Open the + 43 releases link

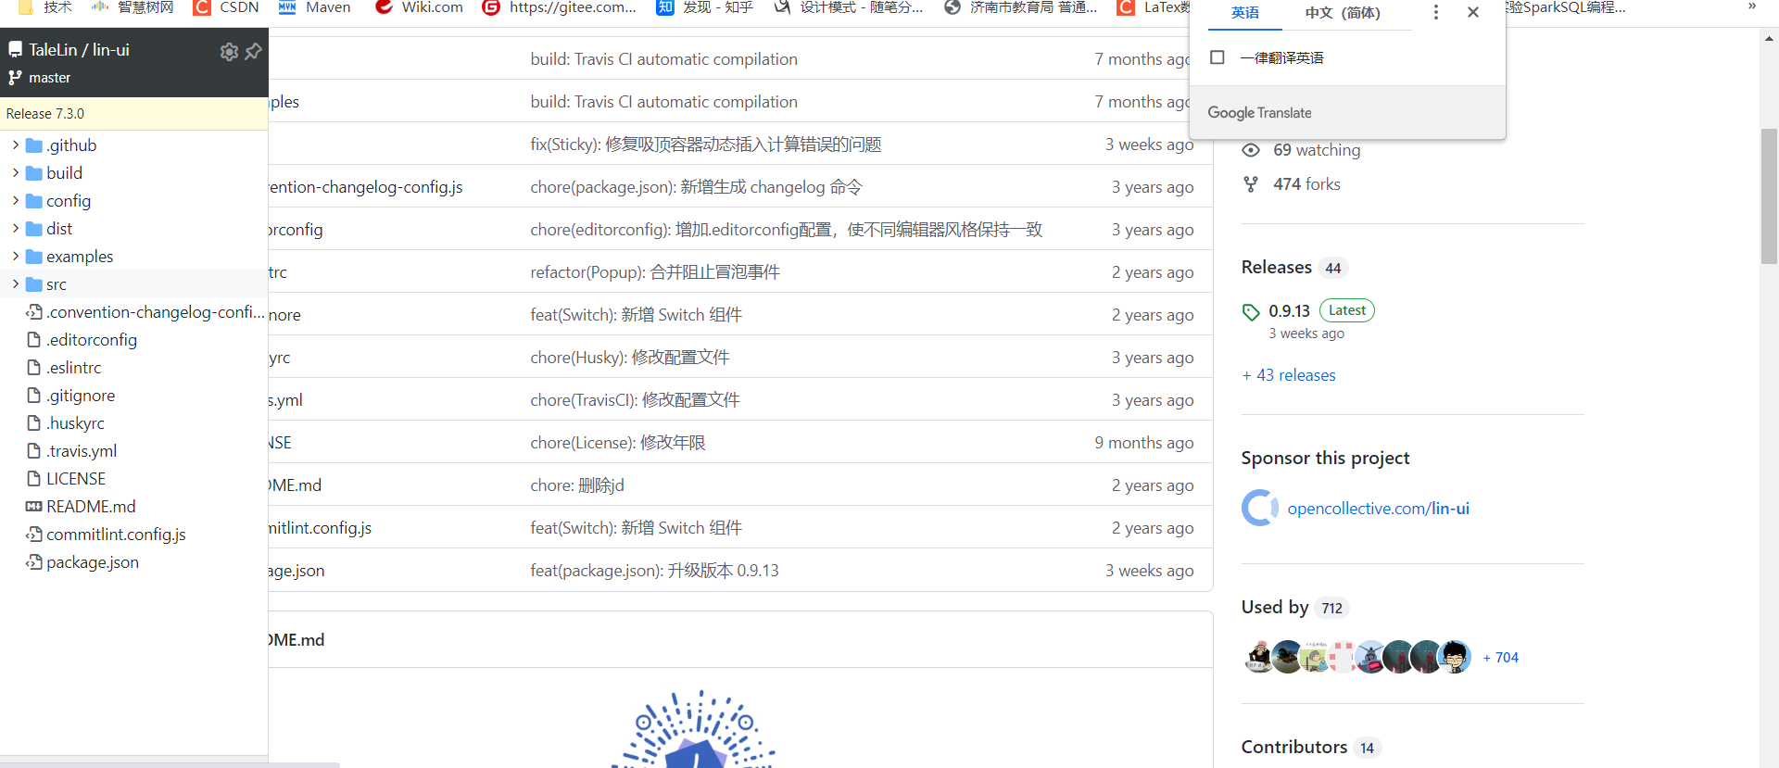[1289, 375]
